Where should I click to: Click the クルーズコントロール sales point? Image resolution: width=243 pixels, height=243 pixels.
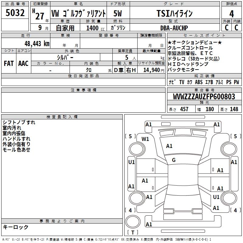pyautogui.click(x=190, y=48)
